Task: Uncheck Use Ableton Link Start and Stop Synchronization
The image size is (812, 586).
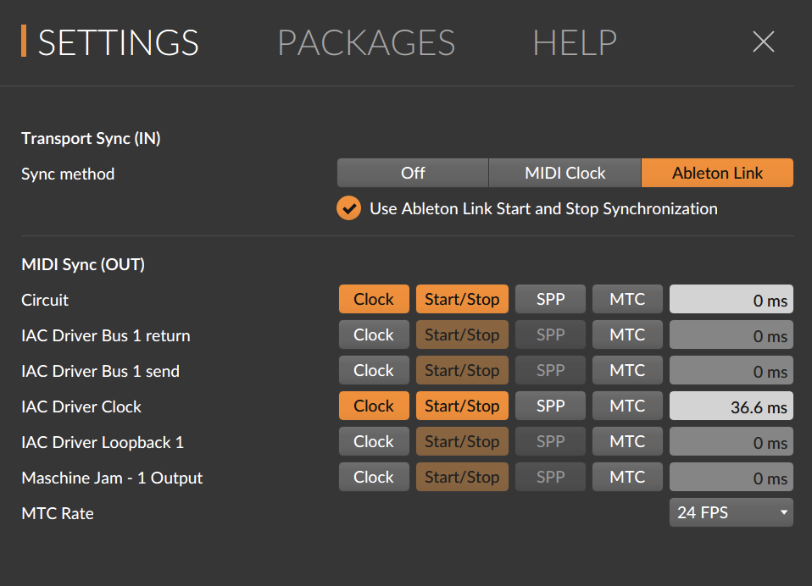Action: pyautogui.click(x=349, y=208)
